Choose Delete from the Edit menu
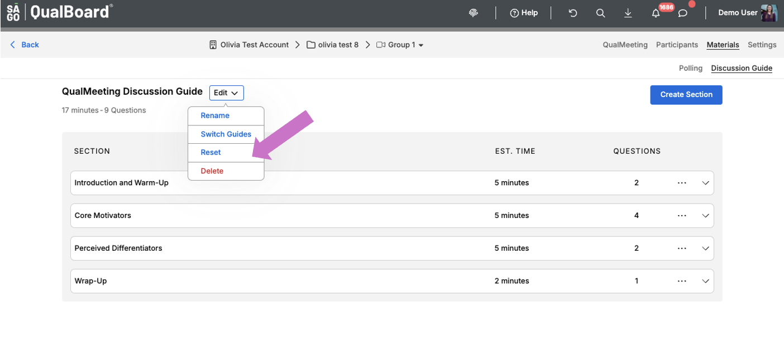 [226, 171]
